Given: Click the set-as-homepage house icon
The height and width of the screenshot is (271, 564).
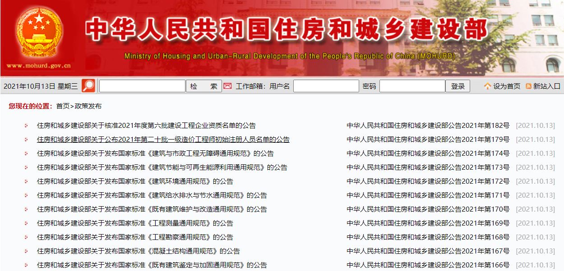Looking at the screenshot, I should (x=487, y=86).
